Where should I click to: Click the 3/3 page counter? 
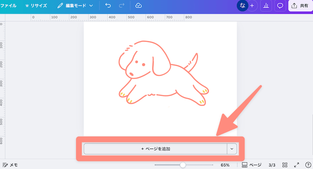[272, 165]
